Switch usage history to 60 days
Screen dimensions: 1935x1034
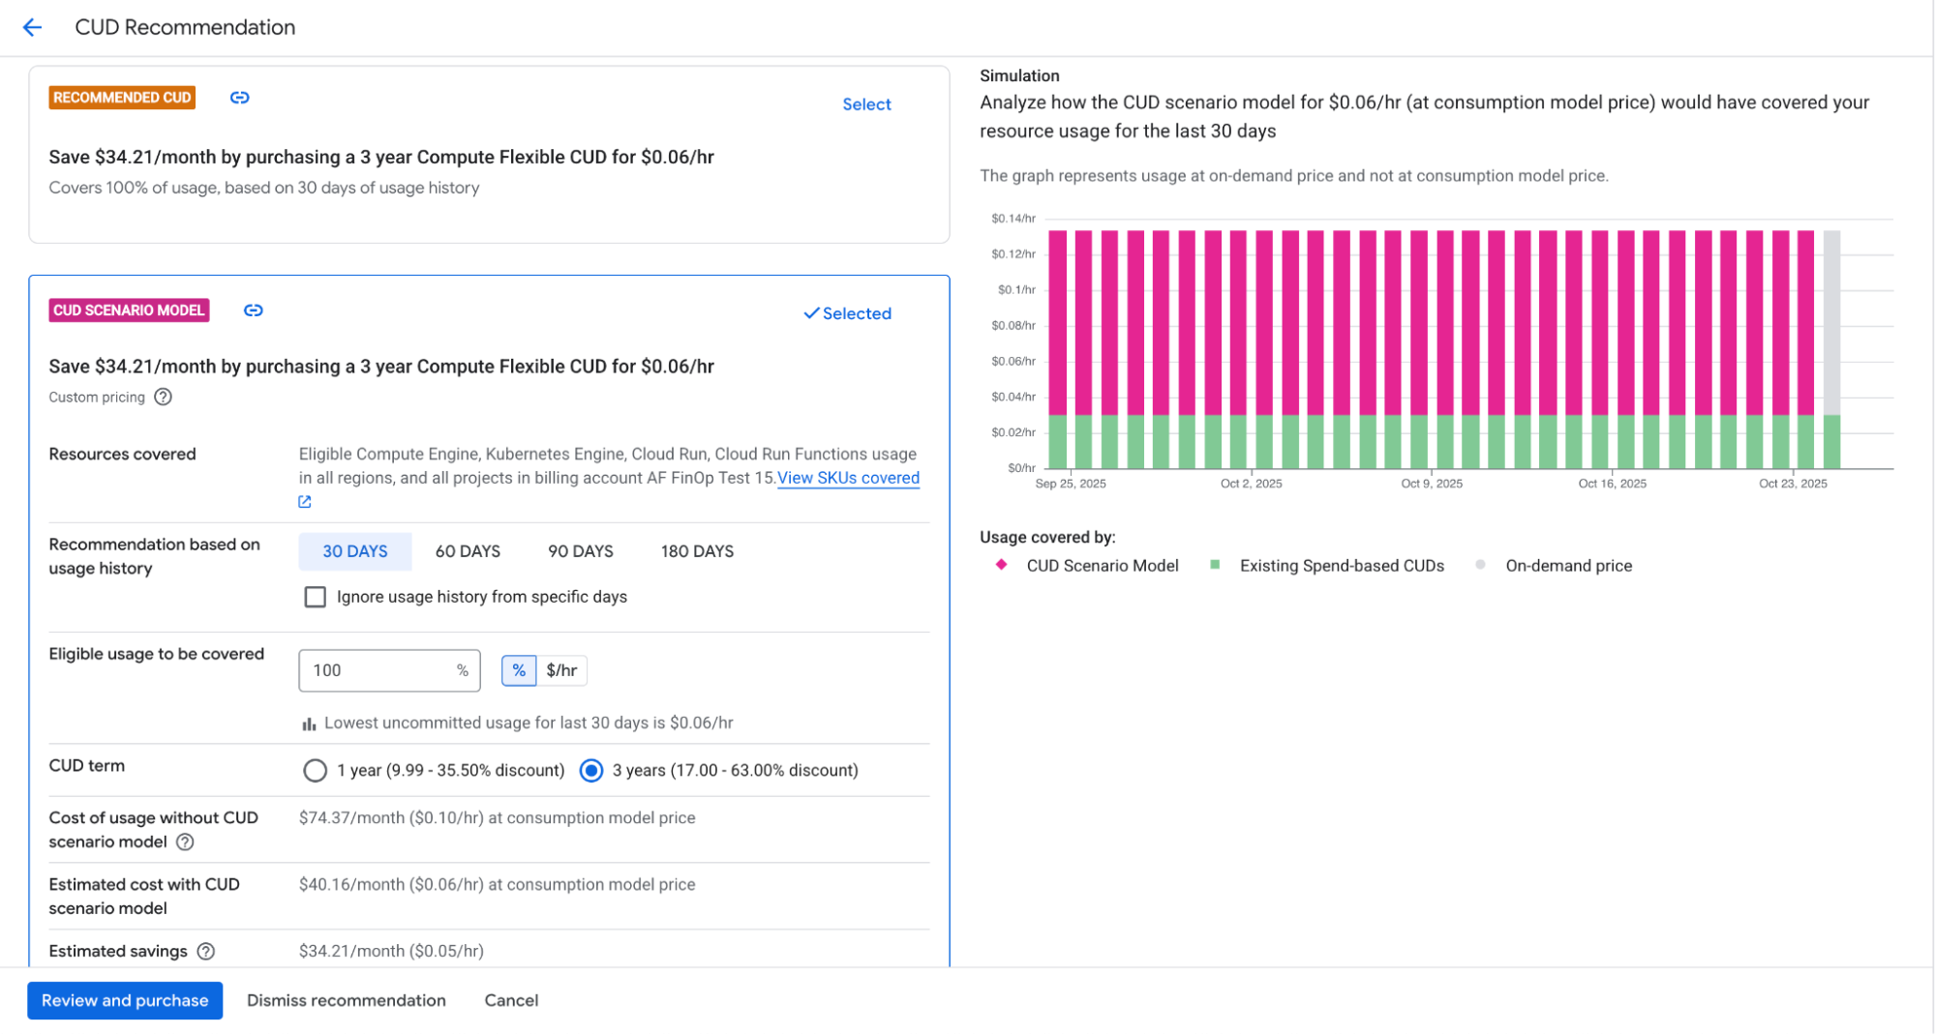click(x=468, y=551)
